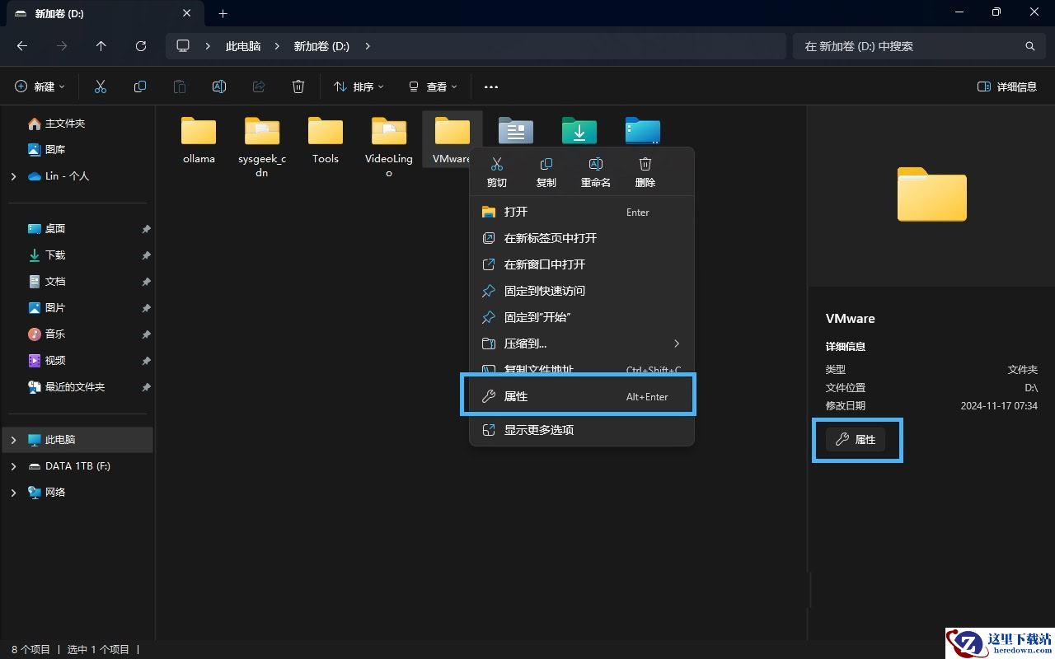This screenshot has width=1055, height=659.
Task: Refresh the current folder view
Action: pos(141,46)
